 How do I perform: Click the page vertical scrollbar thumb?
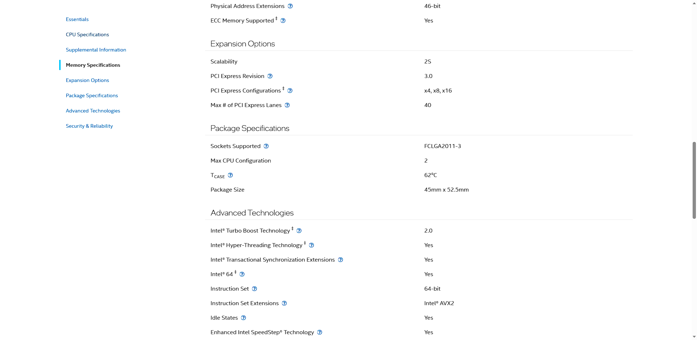click(x=694, y=180)
